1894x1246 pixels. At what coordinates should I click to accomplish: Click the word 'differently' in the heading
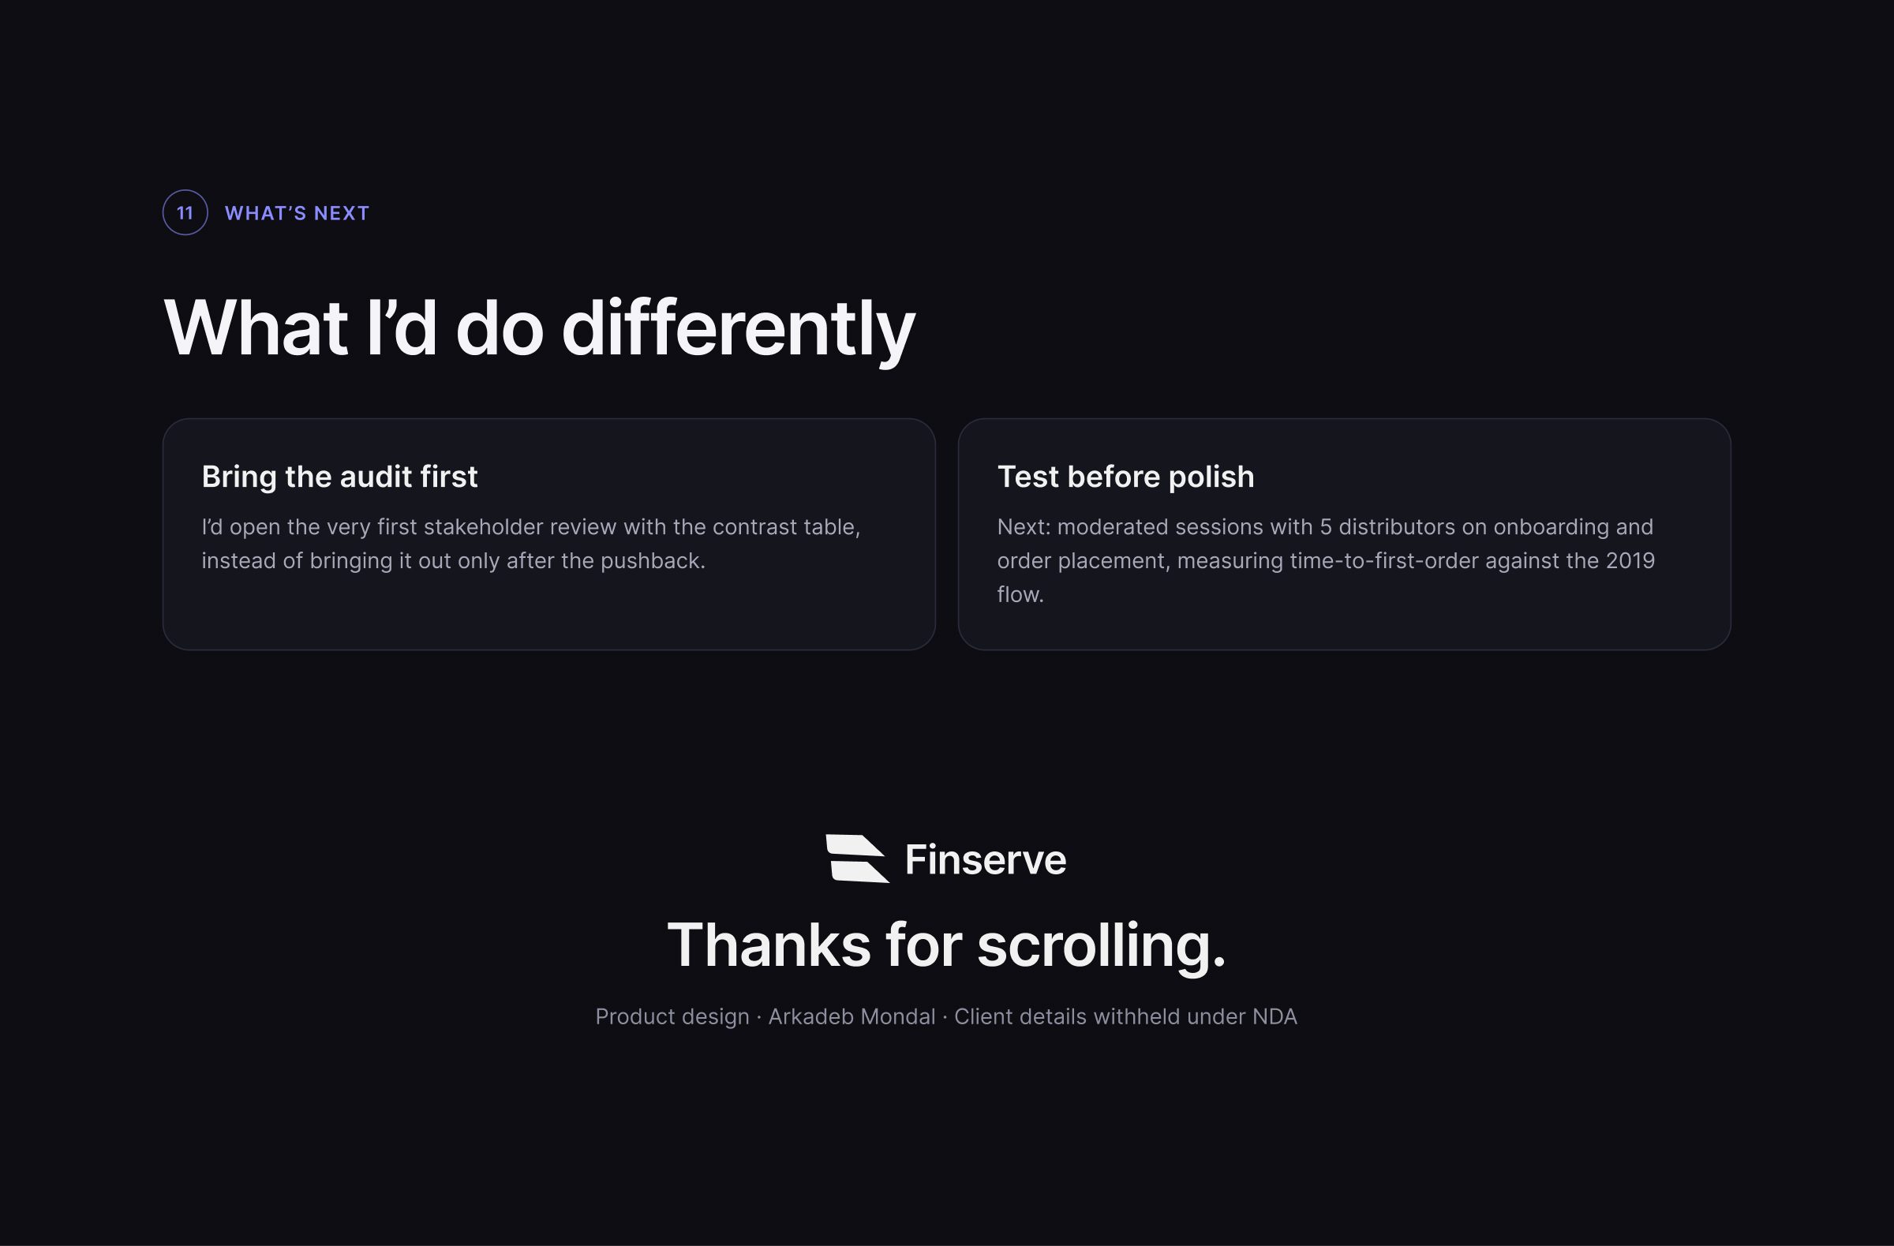(739, 327)
